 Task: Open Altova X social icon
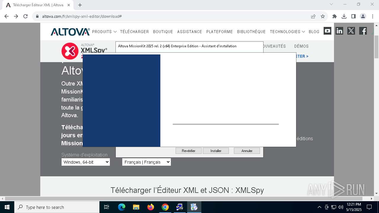click(x=351, y=31)
